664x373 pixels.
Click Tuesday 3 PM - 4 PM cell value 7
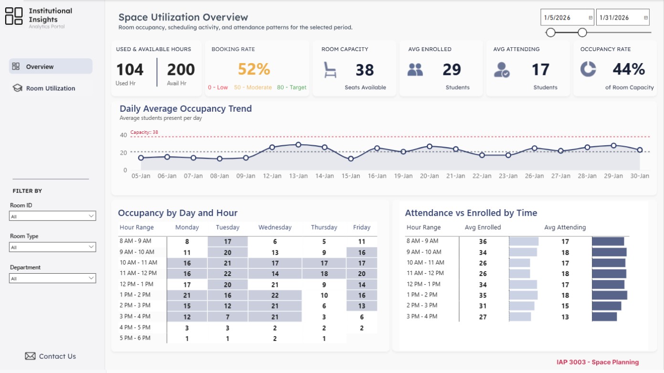tap(228, 317)
